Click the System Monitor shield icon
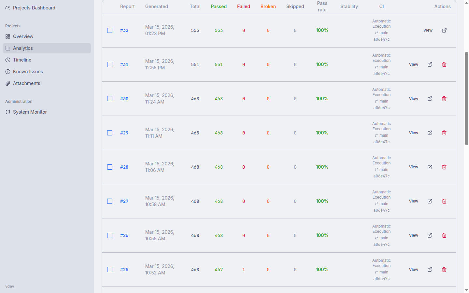This screenshot has width=469, height=293. [8, 112]
